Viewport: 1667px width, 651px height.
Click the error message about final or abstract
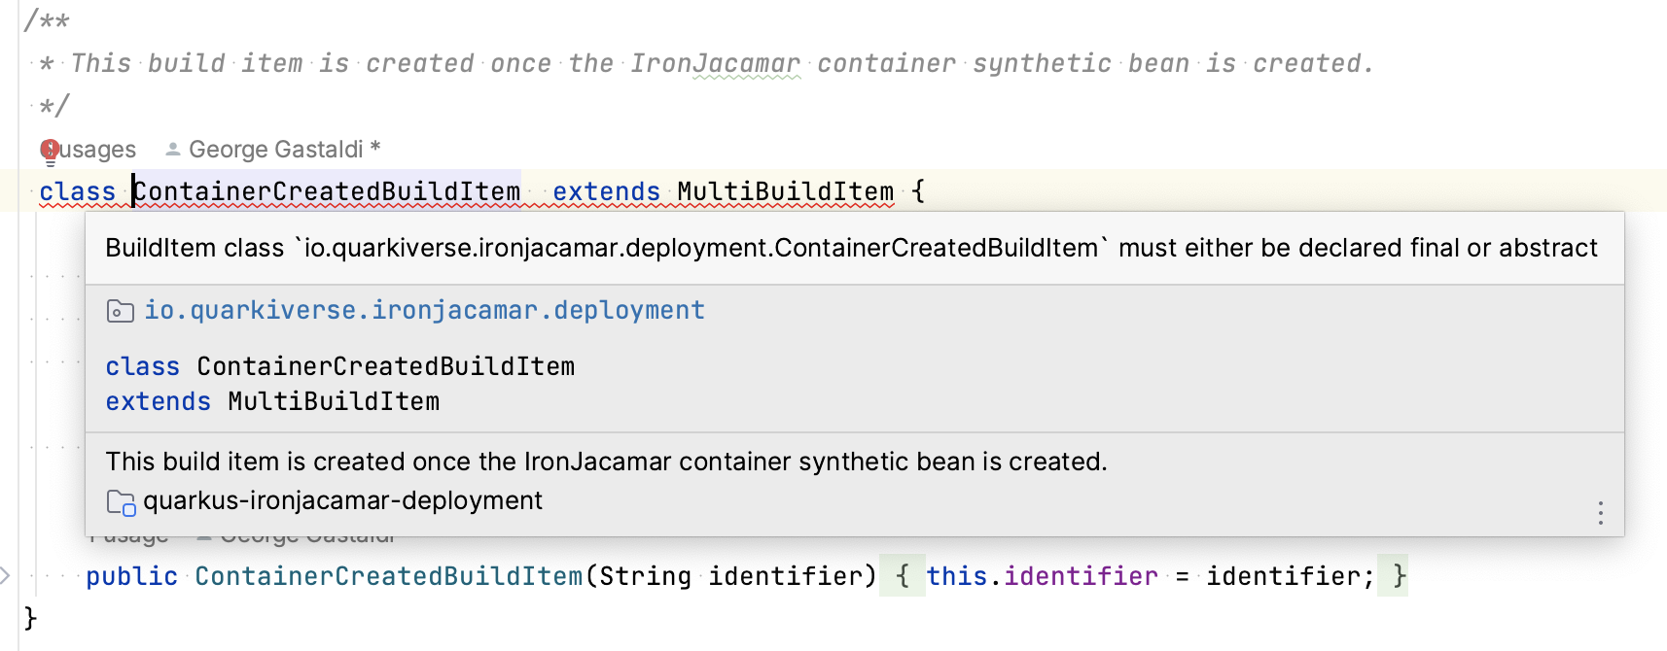point(852,249)
